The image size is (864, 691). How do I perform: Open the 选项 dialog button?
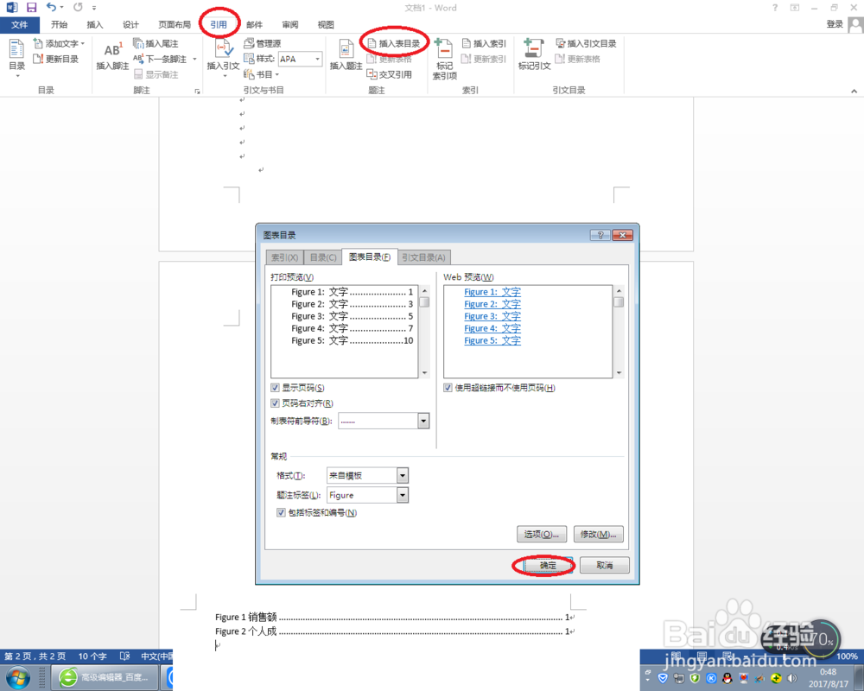[x=542, y=534]
